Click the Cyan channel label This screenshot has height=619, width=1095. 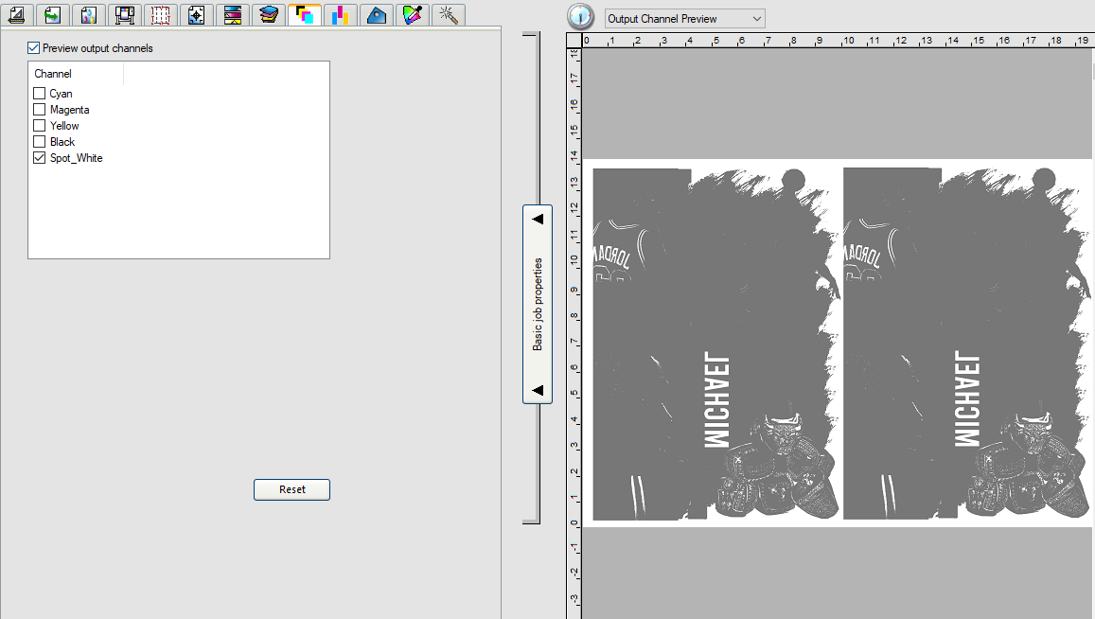click(61, 94)
